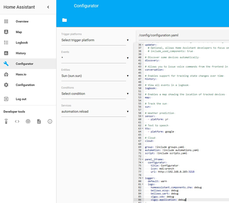Click the Logbook list icon
The width and height of the screenshot is (229, 203).
(x=6, y=42)
